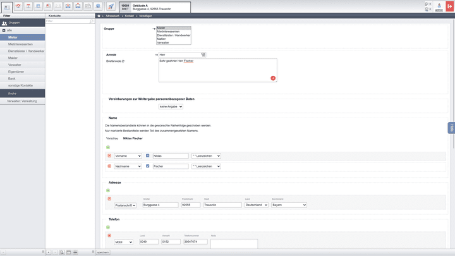Click the admin user link

pyautogui.click(x=439, y=10)
